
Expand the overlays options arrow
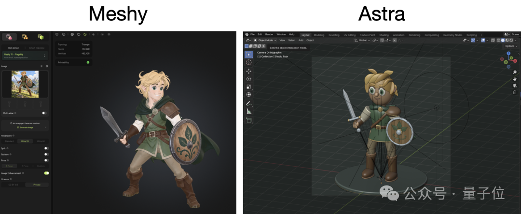tap(487, 40)
